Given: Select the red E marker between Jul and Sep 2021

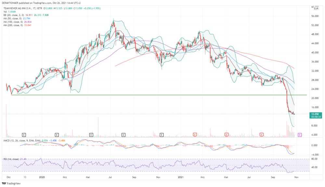Looking at the screenshot, I should click(x=262, y=135).
